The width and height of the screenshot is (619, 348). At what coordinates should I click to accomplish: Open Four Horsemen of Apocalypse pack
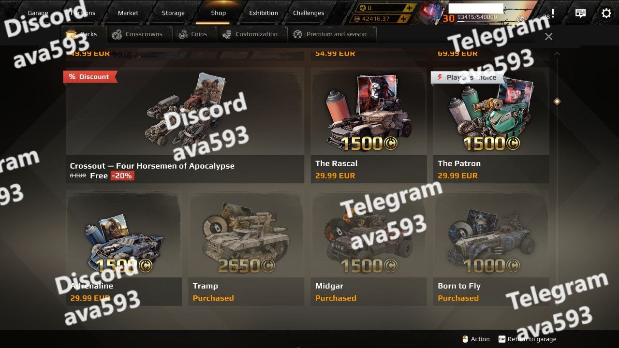click(185, 125)
